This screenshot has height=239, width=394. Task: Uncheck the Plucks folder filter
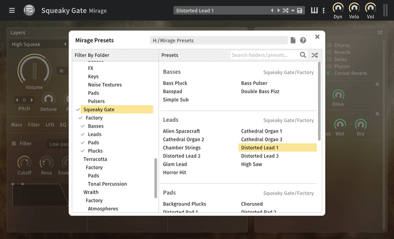(x=83, y=151)
